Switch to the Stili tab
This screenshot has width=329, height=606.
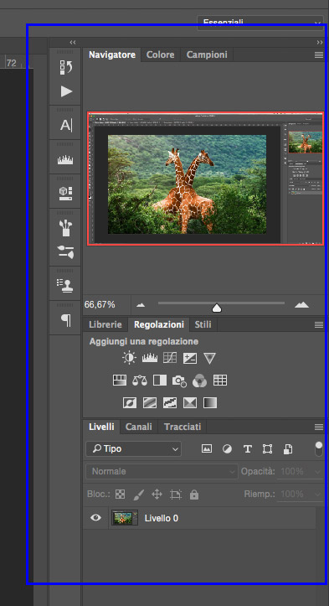(x=203, y=324)
